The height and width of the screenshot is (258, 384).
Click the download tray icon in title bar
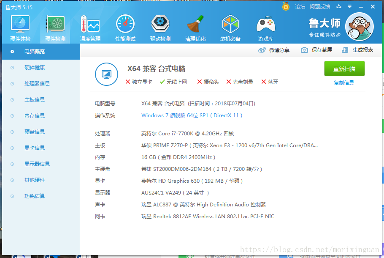pyautogui.click(x=339, y=6)
